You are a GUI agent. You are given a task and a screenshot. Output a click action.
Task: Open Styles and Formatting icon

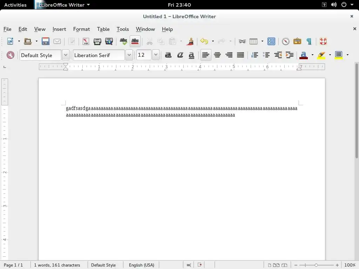[10, 55]
